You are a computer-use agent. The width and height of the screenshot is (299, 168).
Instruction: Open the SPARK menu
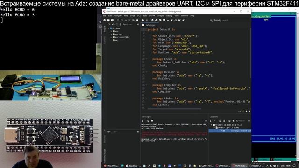[x=152, y=16]
